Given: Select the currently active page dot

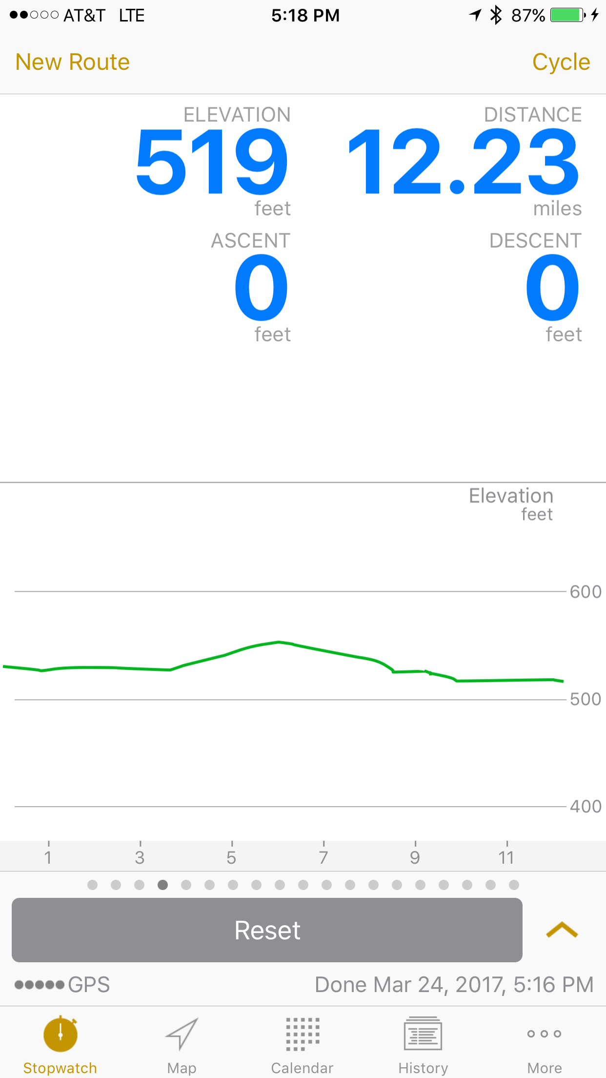Looking at the screenshot, I should (163, 885).
